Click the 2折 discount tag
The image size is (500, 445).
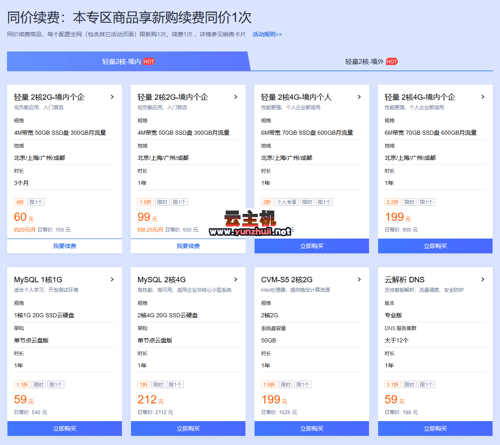coord(267,202)
